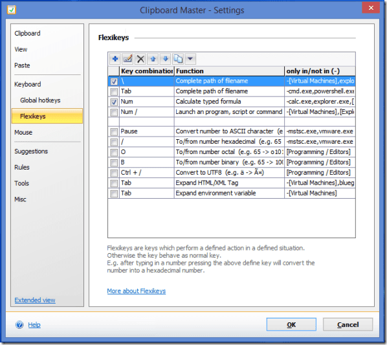
Task: Edit the selected flexikey entry
Action: 127,59
